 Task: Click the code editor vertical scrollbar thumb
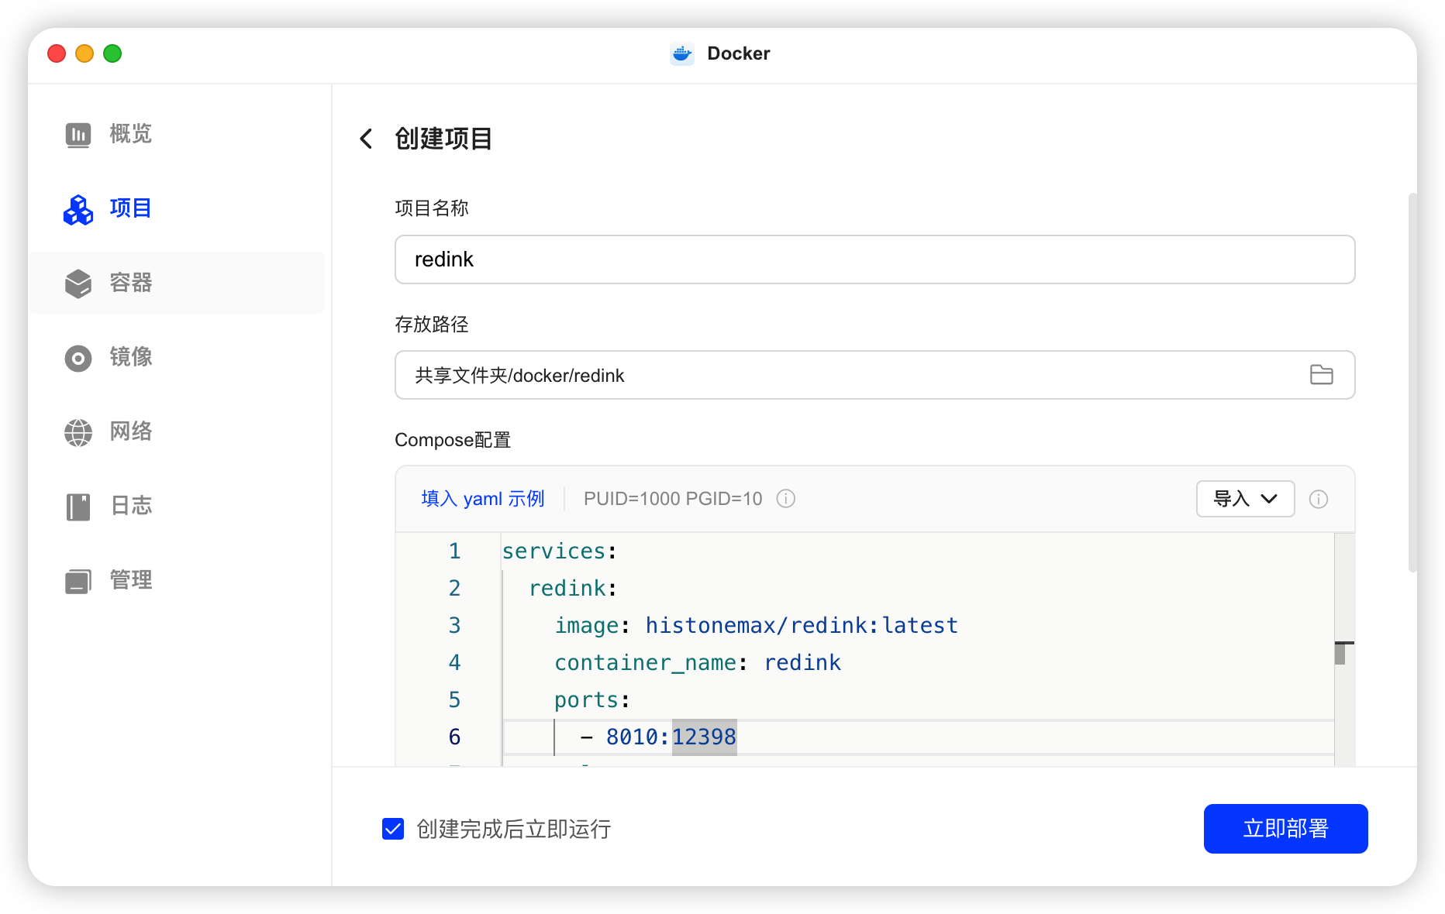(x=1340, y=654)
